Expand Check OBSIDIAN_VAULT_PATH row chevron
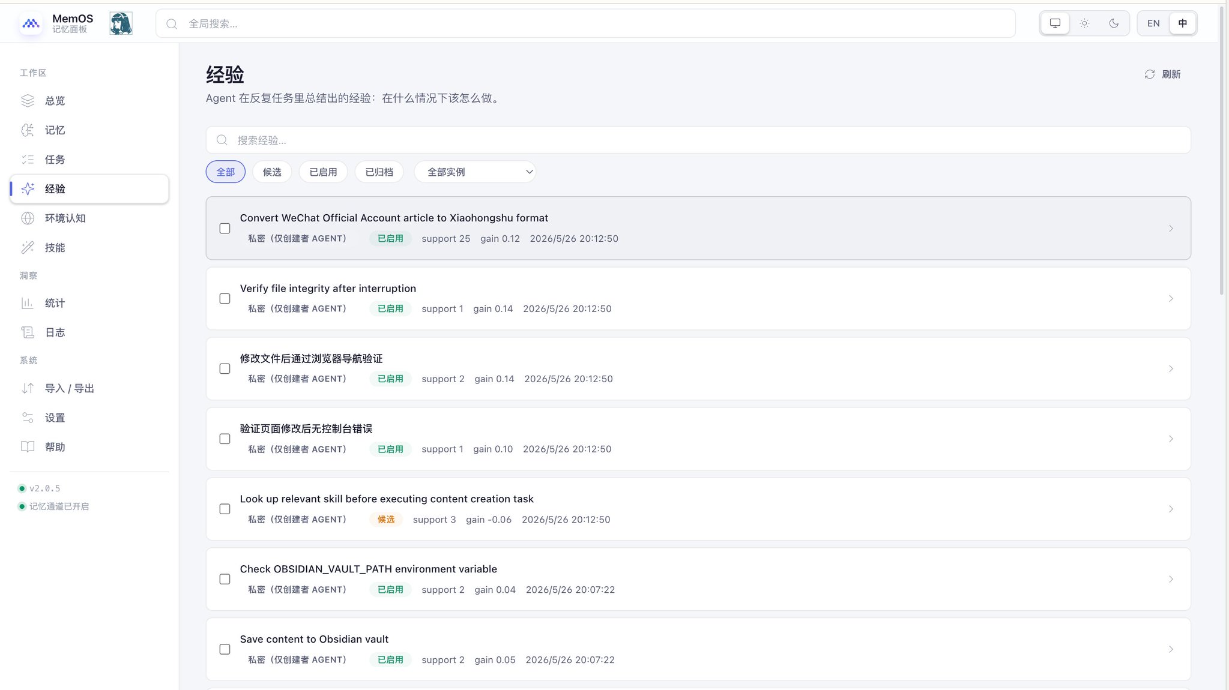Screen dimensions: 1229x690 (x=1171, y=580)
